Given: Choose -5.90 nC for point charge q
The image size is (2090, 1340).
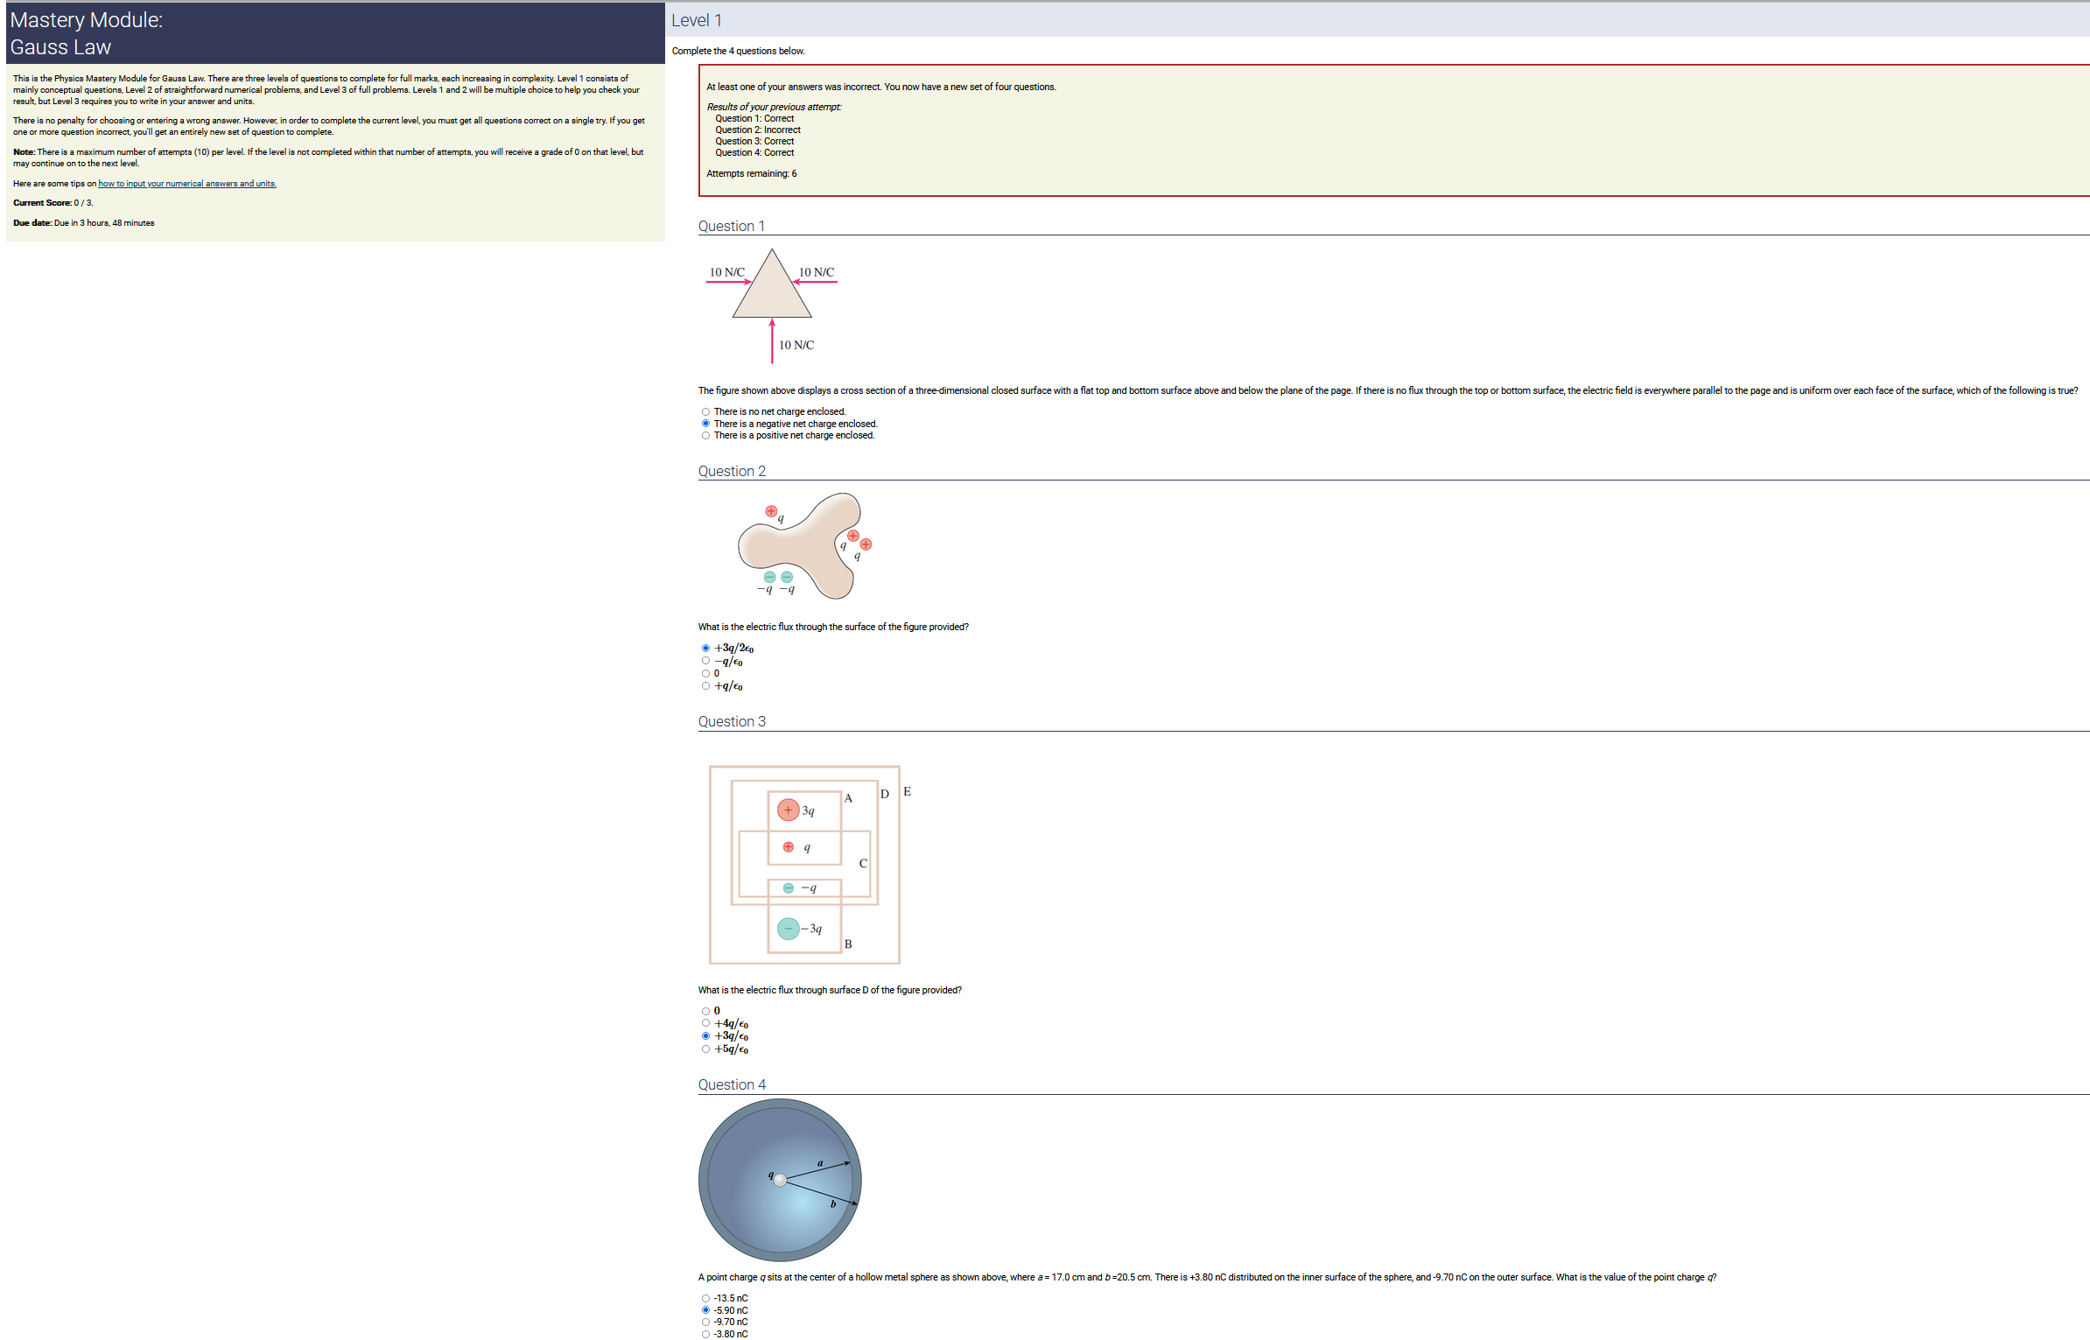Looking at the screenshot, I should (x=705, y=1310).
